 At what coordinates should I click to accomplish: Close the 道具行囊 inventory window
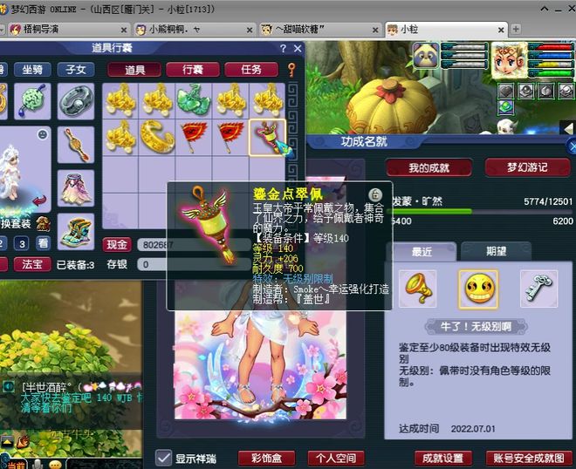pos(298,49)
